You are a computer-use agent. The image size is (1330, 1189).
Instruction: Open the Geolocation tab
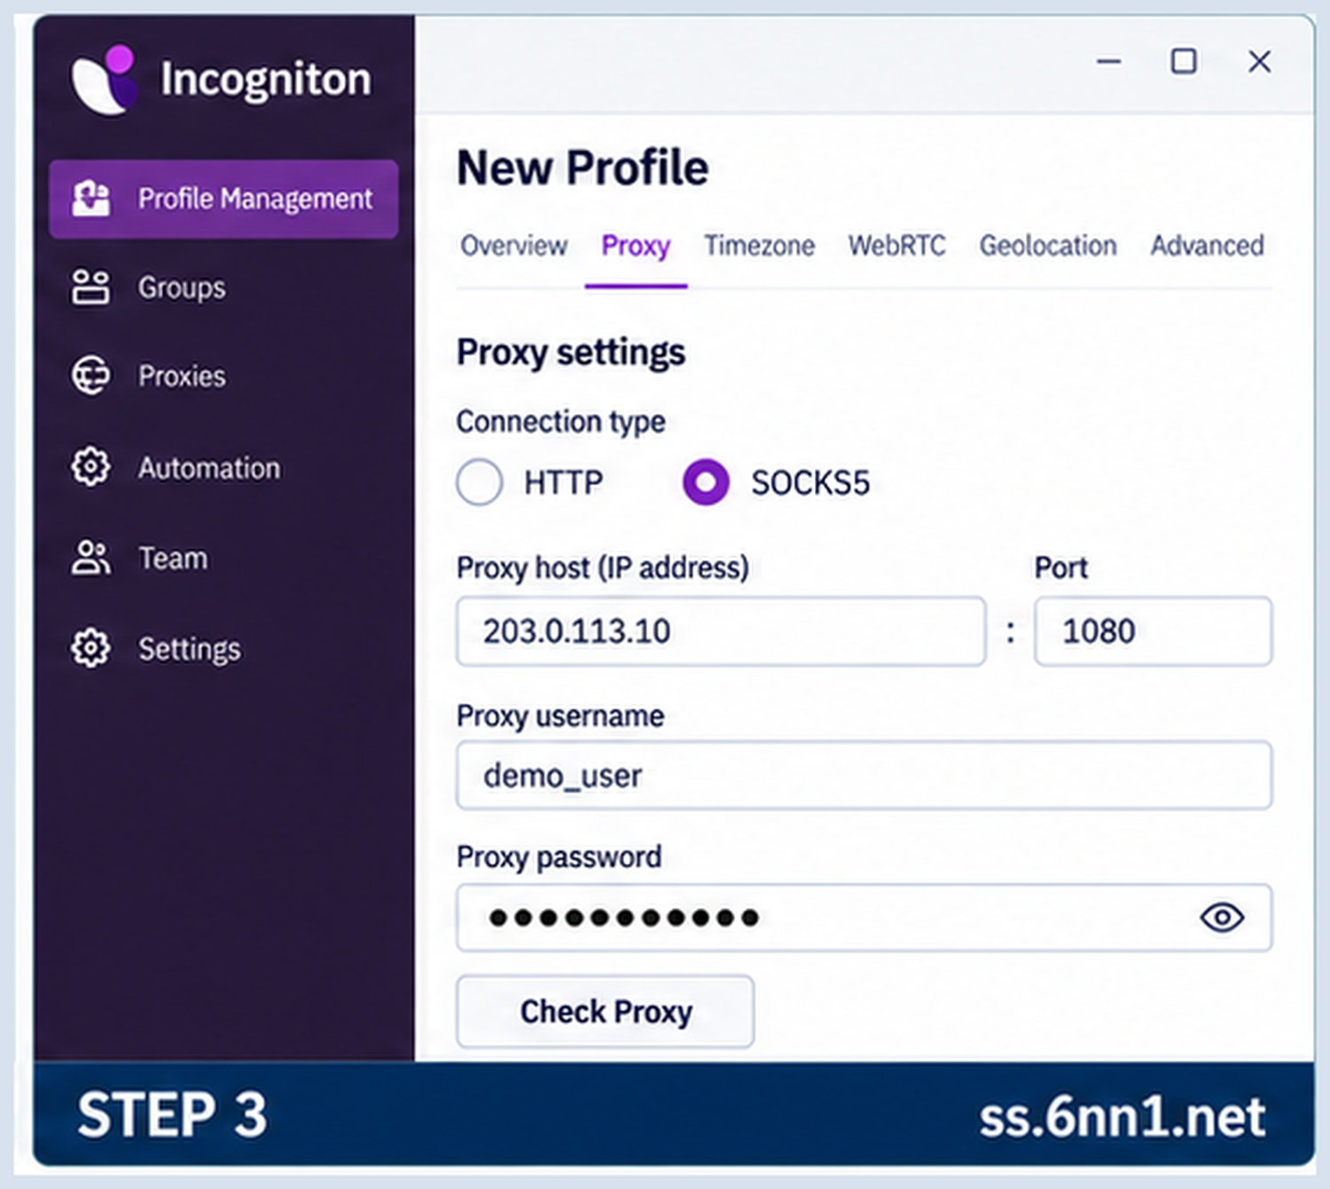point(1048,246)
